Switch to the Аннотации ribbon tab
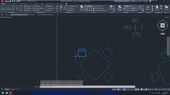 15,4
